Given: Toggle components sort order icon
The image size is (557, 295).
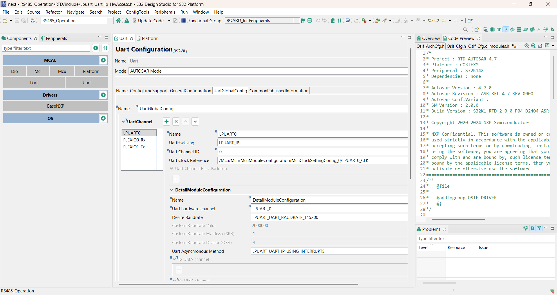Looking at the screenshot, I should [105, 48].
